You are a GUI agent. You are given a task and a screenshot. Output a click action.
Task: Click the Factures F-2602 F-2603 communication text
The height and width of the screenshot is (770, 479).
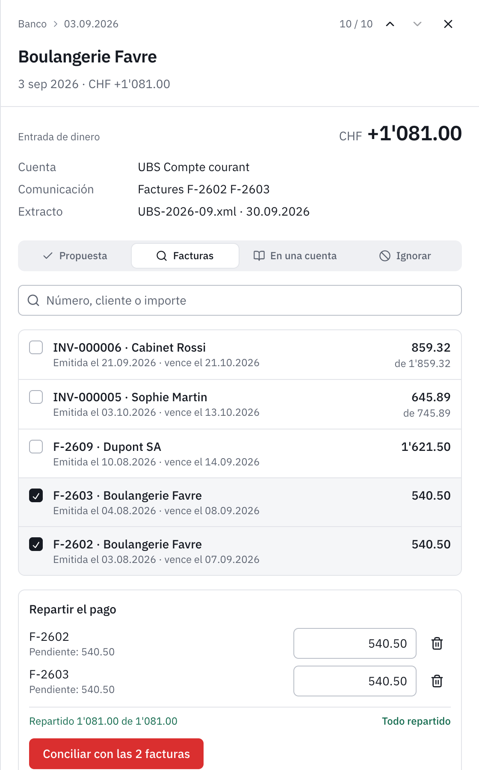pos(204,189)
